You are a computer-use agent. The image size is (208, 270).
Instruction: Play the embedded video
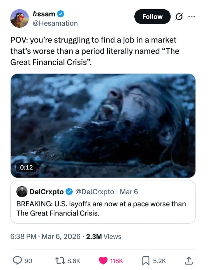[x=103, y=126]
